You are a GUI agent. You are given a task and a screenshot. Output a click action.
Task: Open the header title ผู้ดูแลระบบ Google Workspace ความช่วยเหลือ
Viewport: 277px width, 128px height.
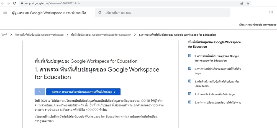coord(49,13)
